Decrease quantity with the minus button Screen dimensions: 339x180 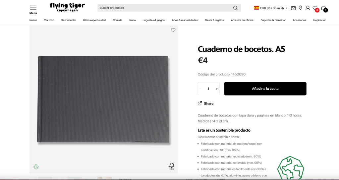pyautogui.click(x=200, y=89)
